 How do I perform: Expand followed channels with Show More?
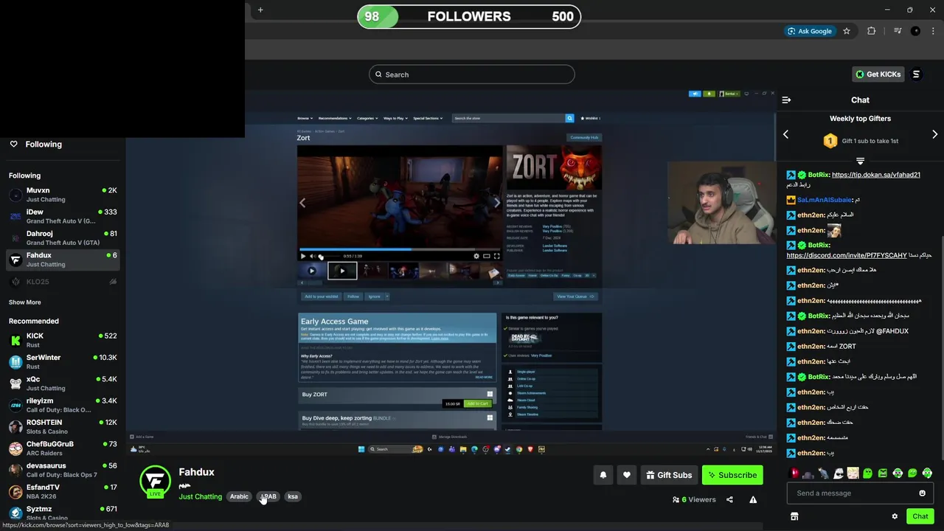(25, 302)
